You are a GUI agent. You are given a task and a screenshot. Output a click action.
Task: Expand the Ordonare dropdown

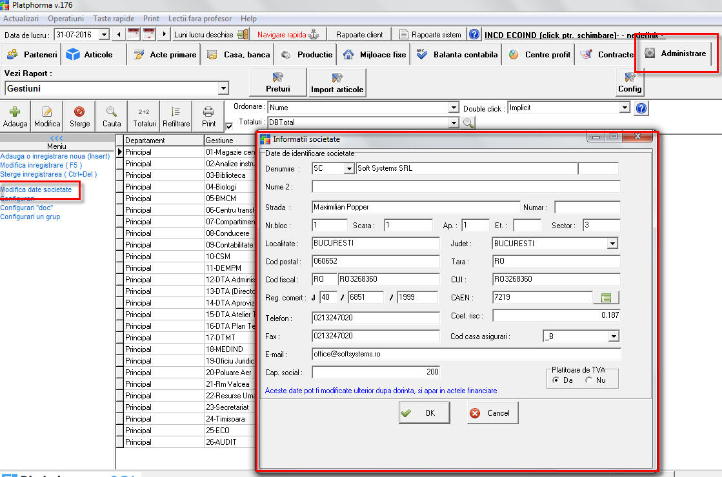pos(454,108)
